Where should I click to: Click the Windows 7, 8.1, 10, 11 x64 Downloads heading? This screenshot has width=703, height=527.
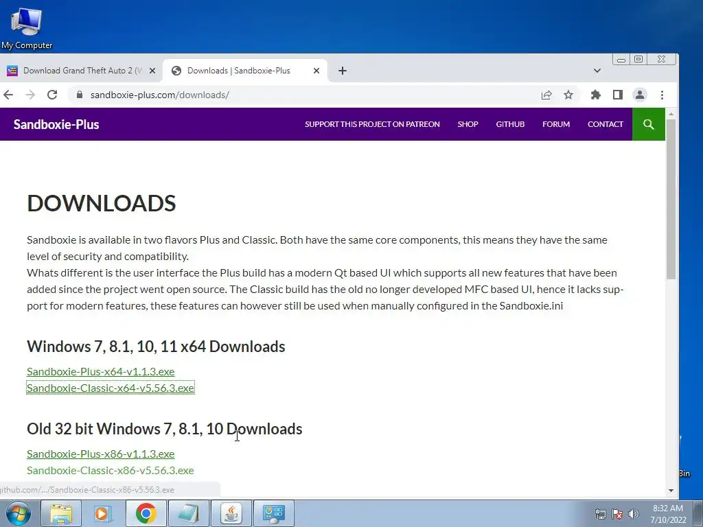click(156, 347)
